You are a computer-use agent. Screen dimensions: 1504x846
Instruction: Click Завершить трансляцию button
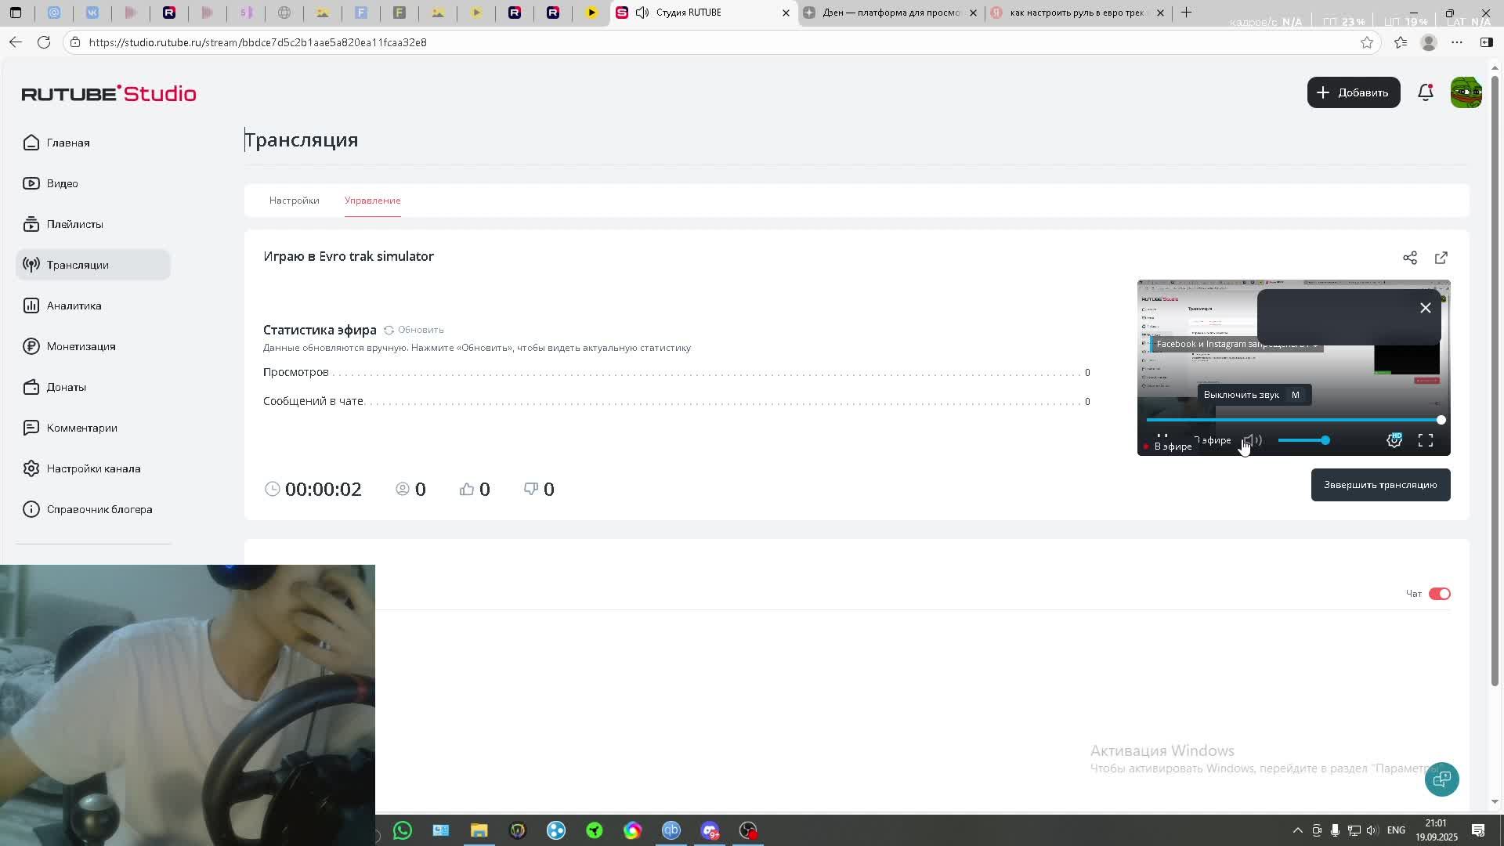point(1380,485)
